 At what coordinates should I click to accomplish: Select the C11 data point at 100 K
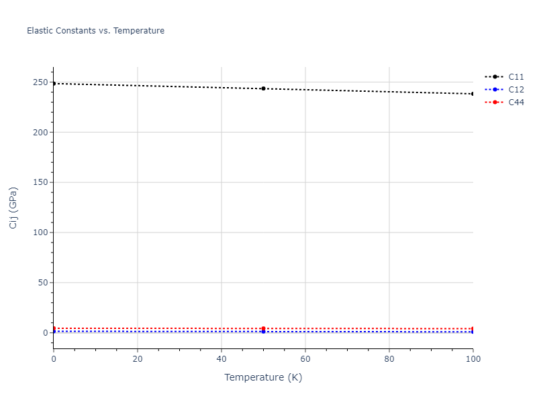(473, 94)
